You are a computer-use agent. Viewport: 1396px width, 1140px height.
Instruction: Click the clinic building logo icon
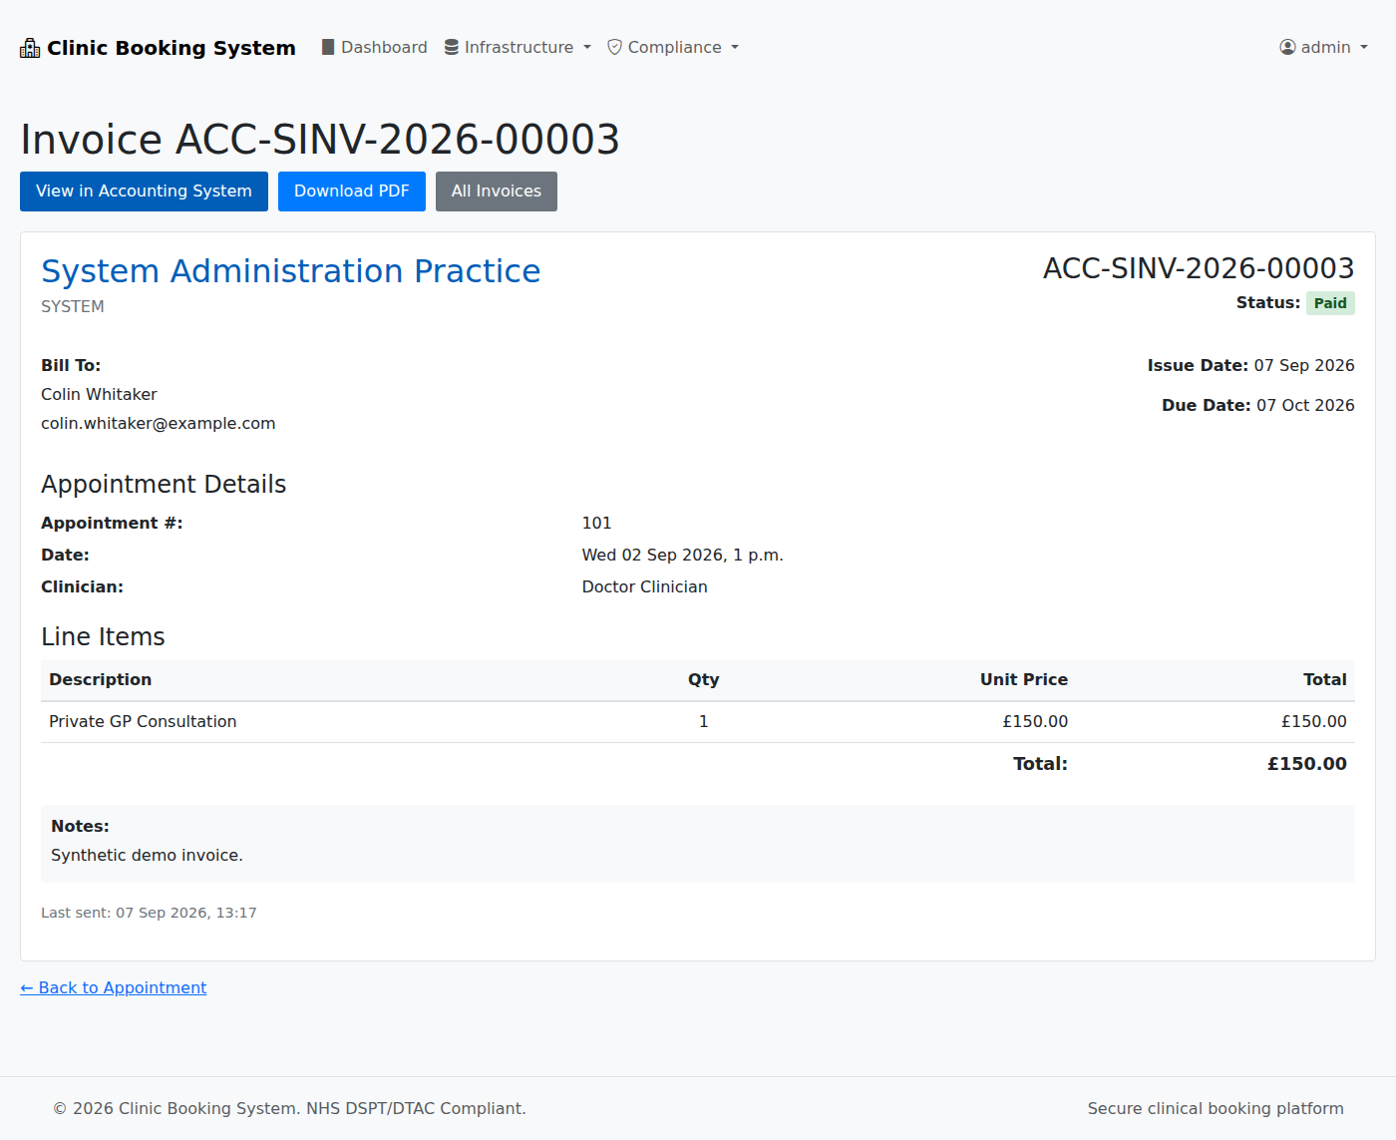coord(30,48)
